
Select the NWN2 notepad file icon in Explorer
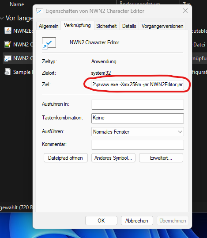[x=8, y=44]
